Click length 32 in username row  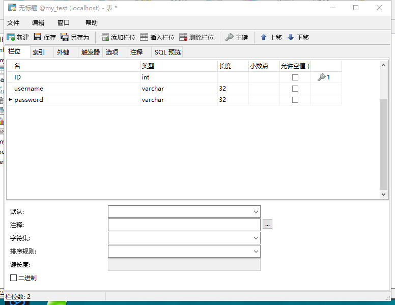[x=233, y=89]
